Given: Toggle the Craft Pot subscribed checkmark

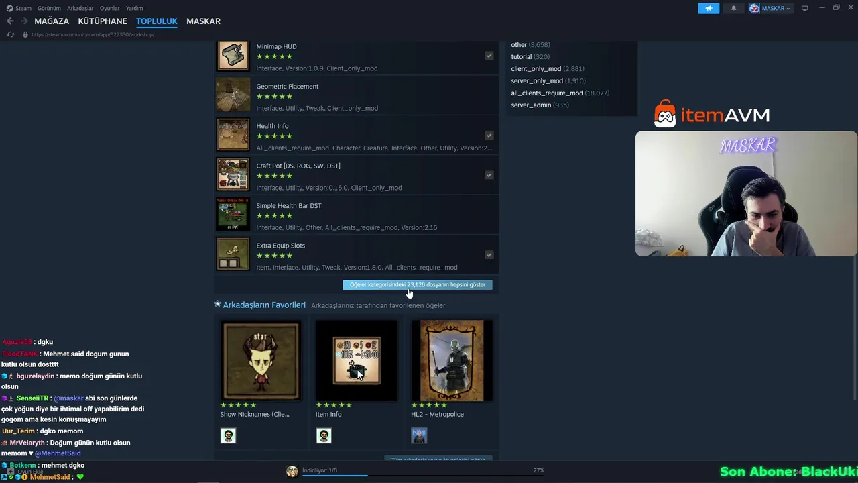Looking at the screenshot, I should pyautogui.click(x=489, y=175).
